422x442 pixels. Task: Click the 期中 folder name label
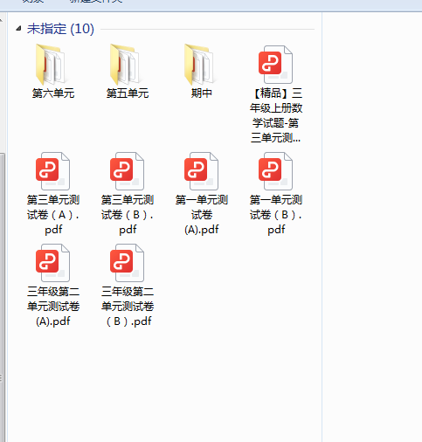(x=202, y=93)
